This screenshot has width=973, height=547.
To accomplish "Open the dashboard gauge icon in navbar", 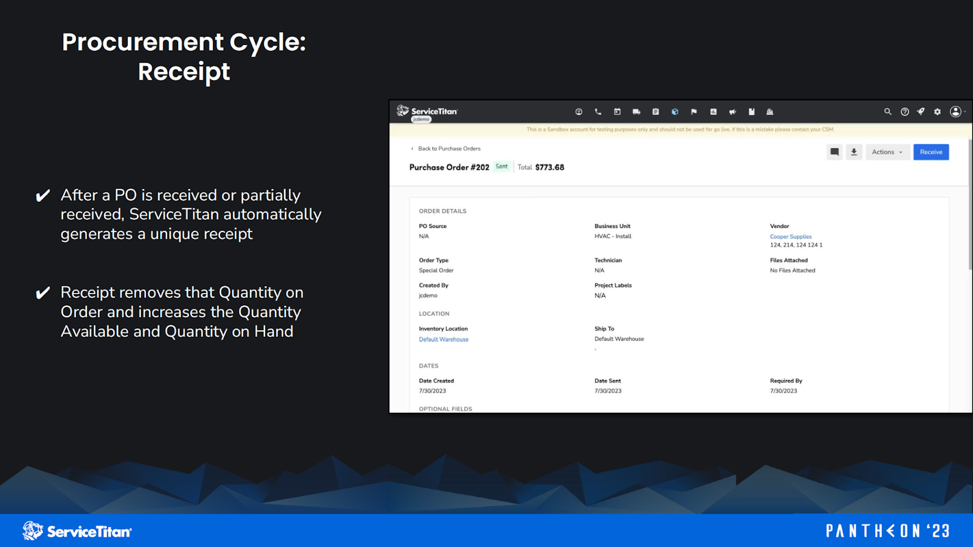I will 579,112.
